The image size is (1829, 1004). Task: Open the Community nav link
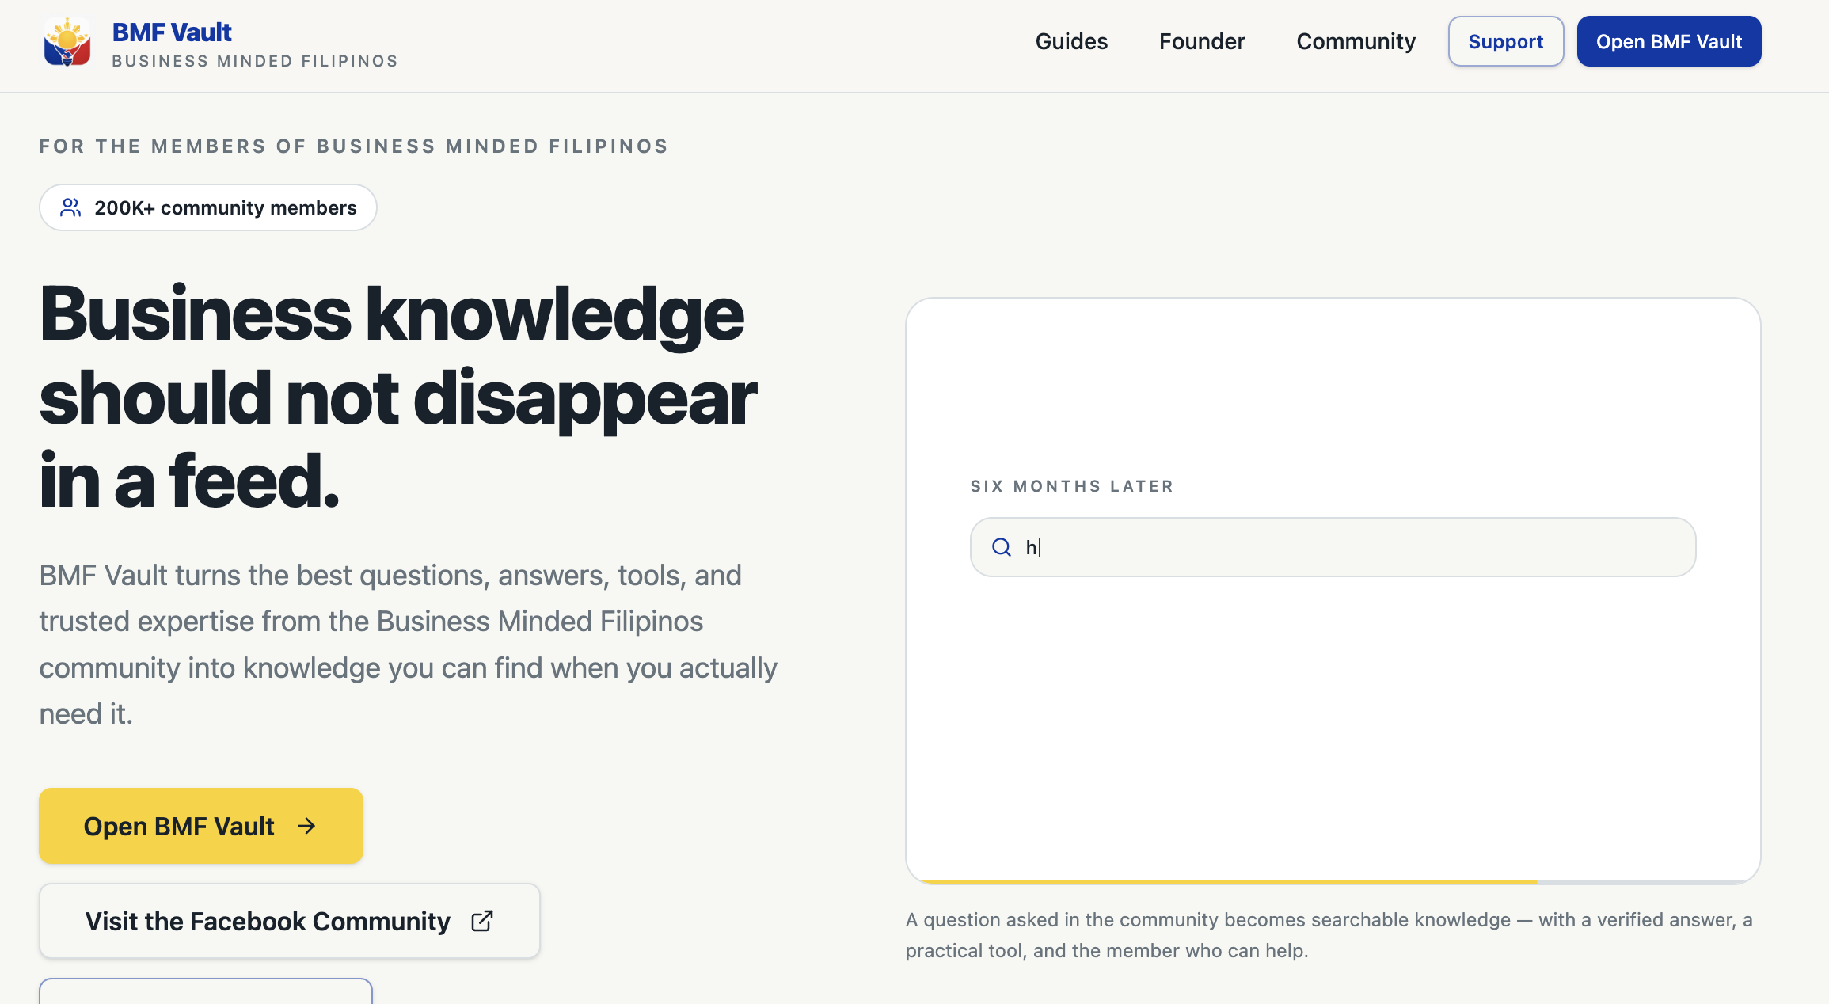coord(1356,41)
